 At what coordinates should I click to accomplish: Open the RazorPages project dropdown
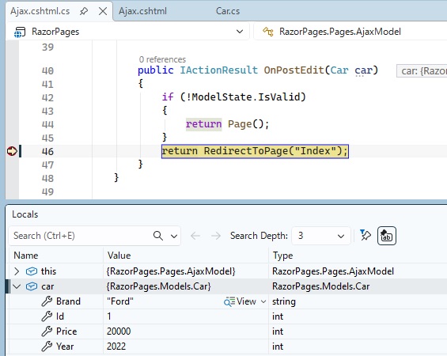[x=240, y=32]
